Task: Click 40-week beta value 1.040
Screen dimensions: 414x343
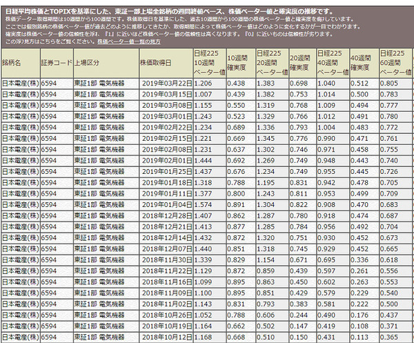Action: (x=333, y=84)
